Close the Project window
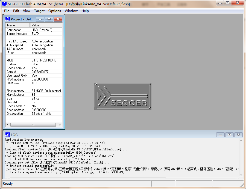 [x=58, y=19]
